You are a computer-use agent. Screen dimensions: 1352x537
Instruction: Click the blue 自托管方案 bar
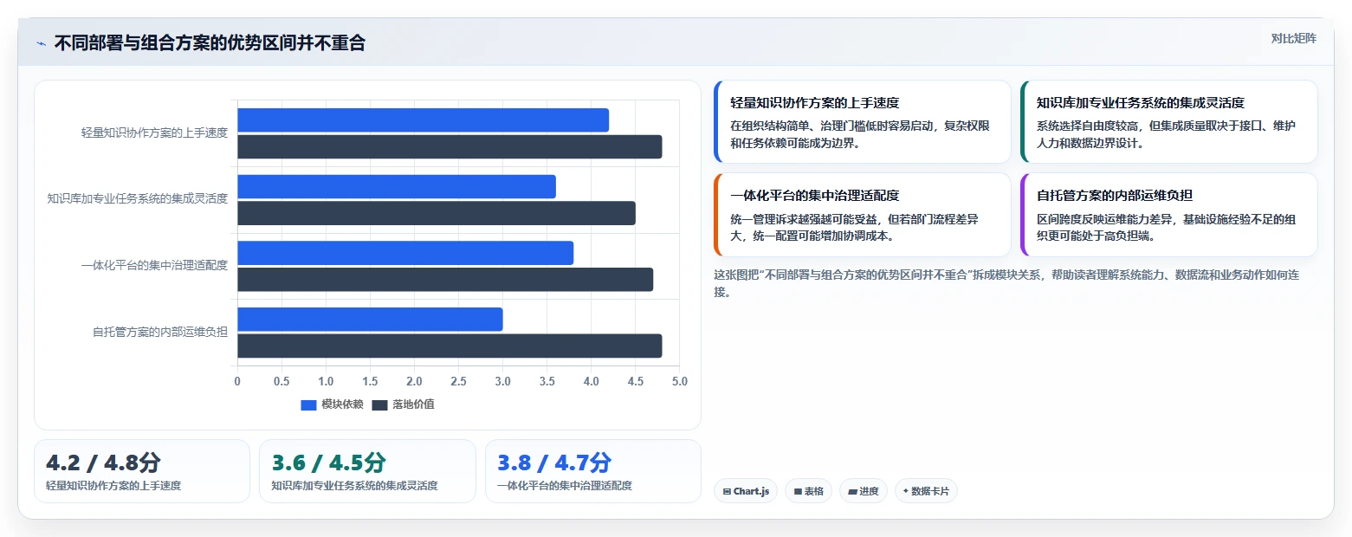click(x=370, y=319)
